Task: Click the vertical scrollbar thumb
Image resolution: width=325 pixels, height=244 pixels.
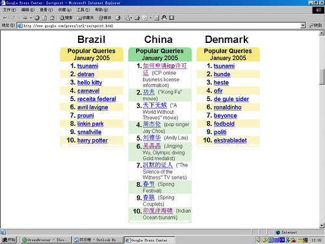Action: 322,77
